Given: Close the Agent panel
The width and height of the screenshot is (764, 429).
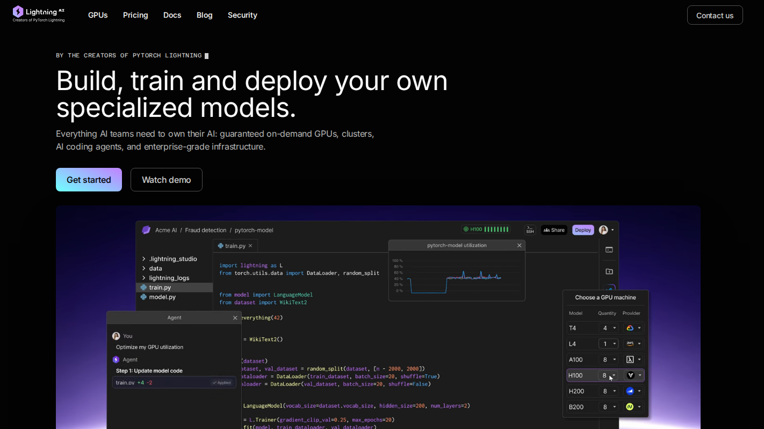Looking at the screenshot, I should click(235, 317).
